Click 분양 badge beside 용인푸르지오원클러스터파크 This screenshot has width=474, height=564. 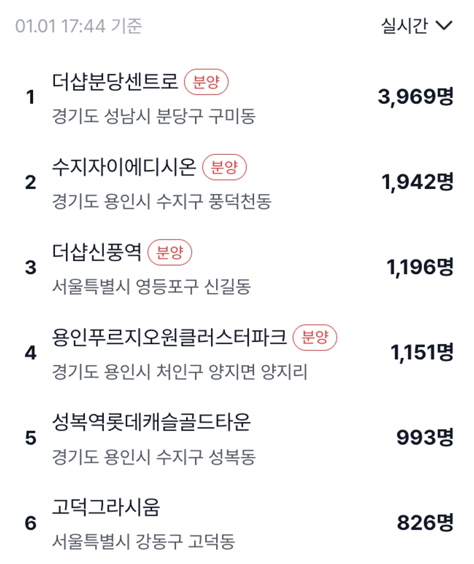click(x=315, y=338)
